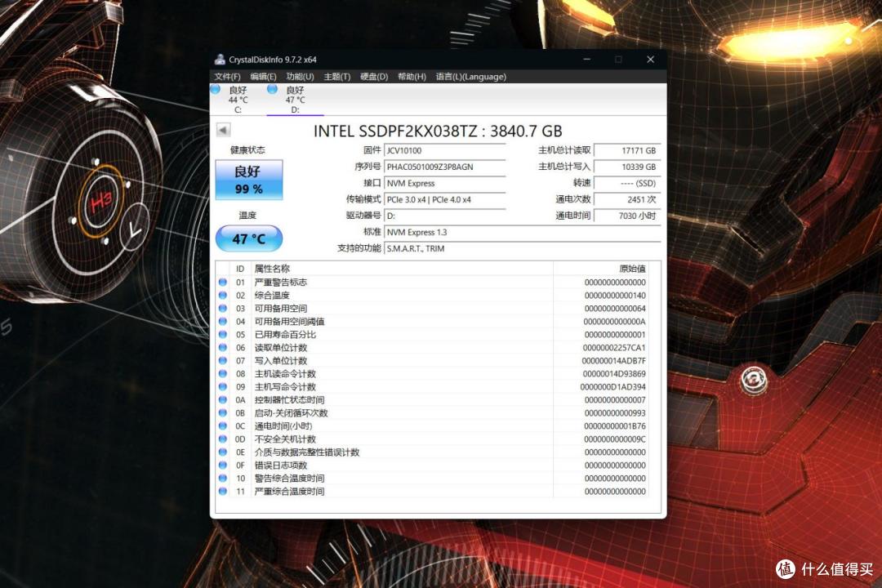
Task: Click the 良好 99 % health status button
Action: pyautogui.click(x=248, y=180)
